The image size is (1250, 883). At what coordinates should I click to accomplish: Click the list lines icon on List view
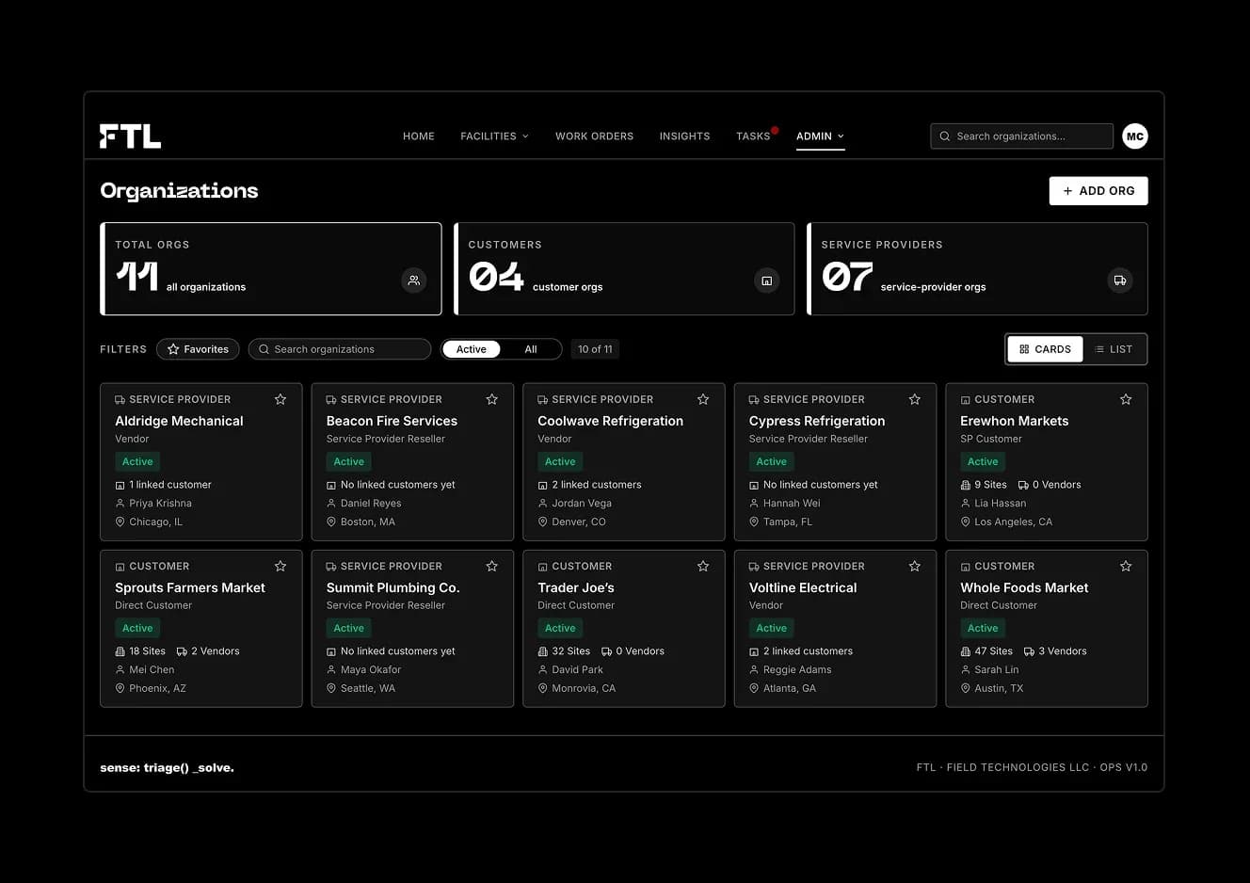1099,349
